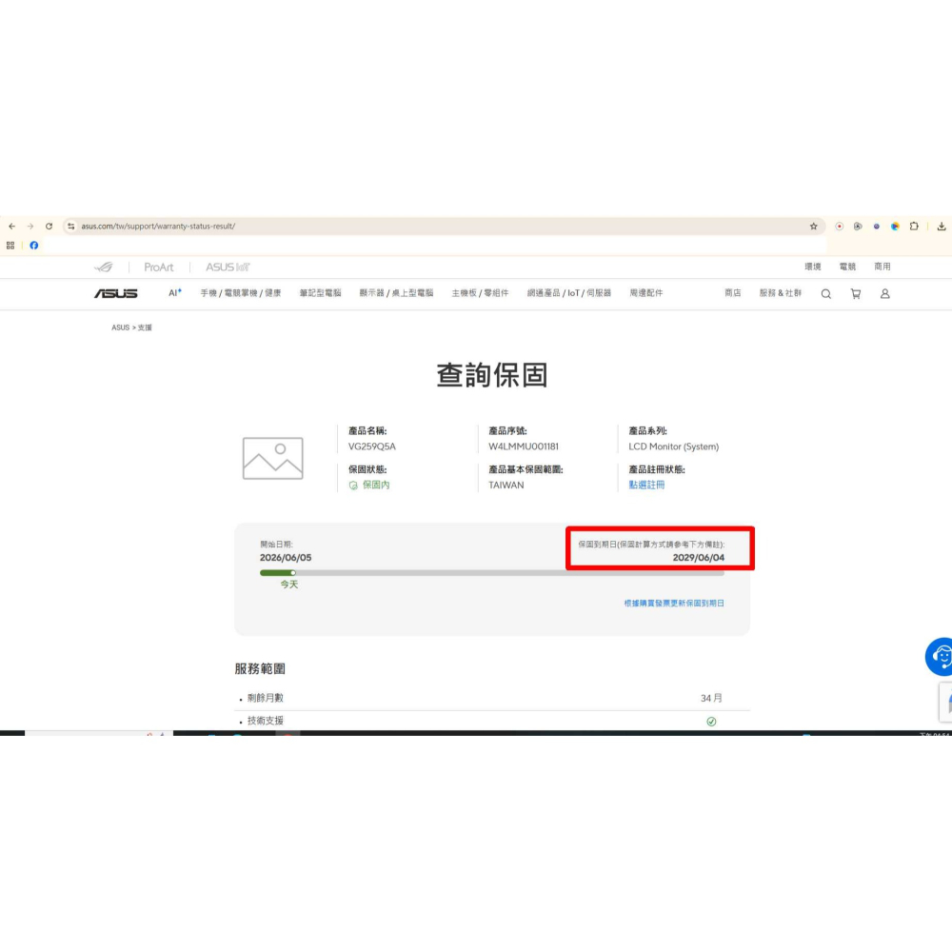Click LCD Monitor (System) text

(x=673, y=446)
